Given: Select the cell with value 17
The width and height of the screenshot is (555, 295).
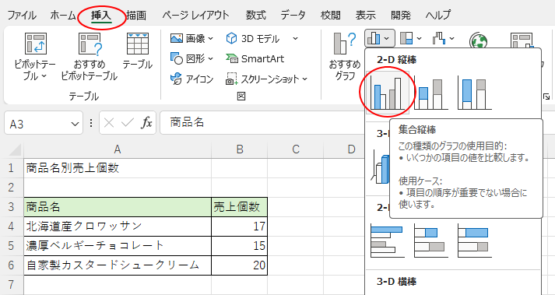Looking at the screenshot, I should click(240, 227).
